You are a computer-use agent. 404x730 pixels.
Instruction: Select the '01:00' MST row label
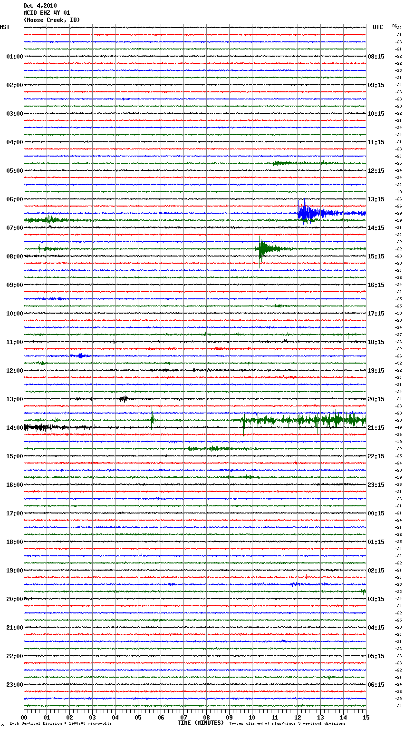[15, 57]
